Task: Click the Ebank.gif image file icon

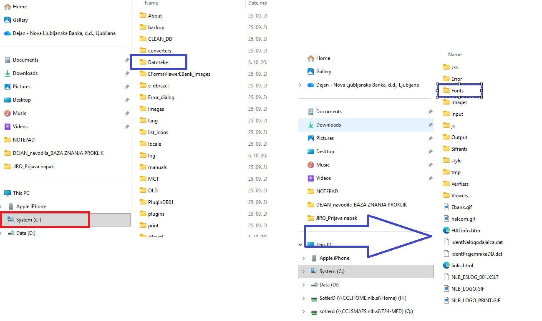Action: point(446,207)
